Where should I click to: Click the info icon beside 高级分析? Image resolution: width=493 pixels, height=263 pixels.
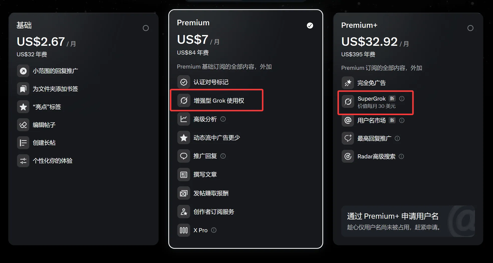223,119
